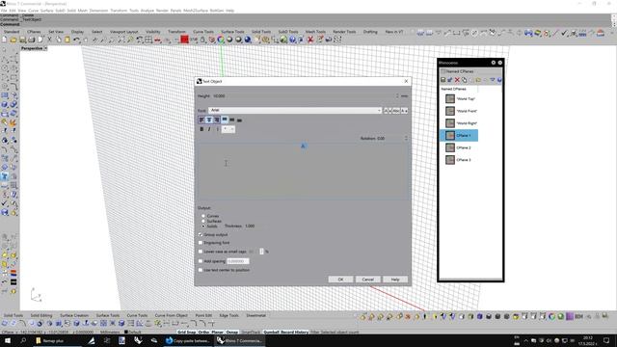Open the Surface menu
Screen dimensions: 617x347
click(47, 11)
